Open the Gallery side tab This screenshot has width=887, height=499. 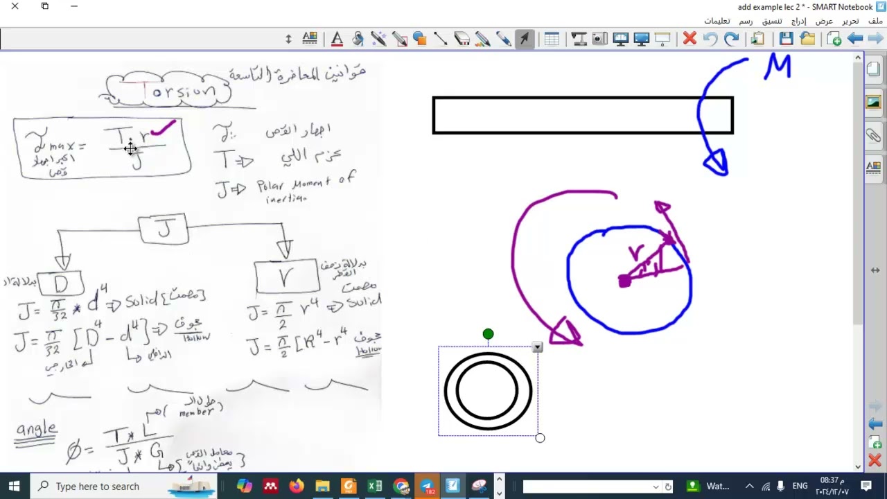[873, 103]
